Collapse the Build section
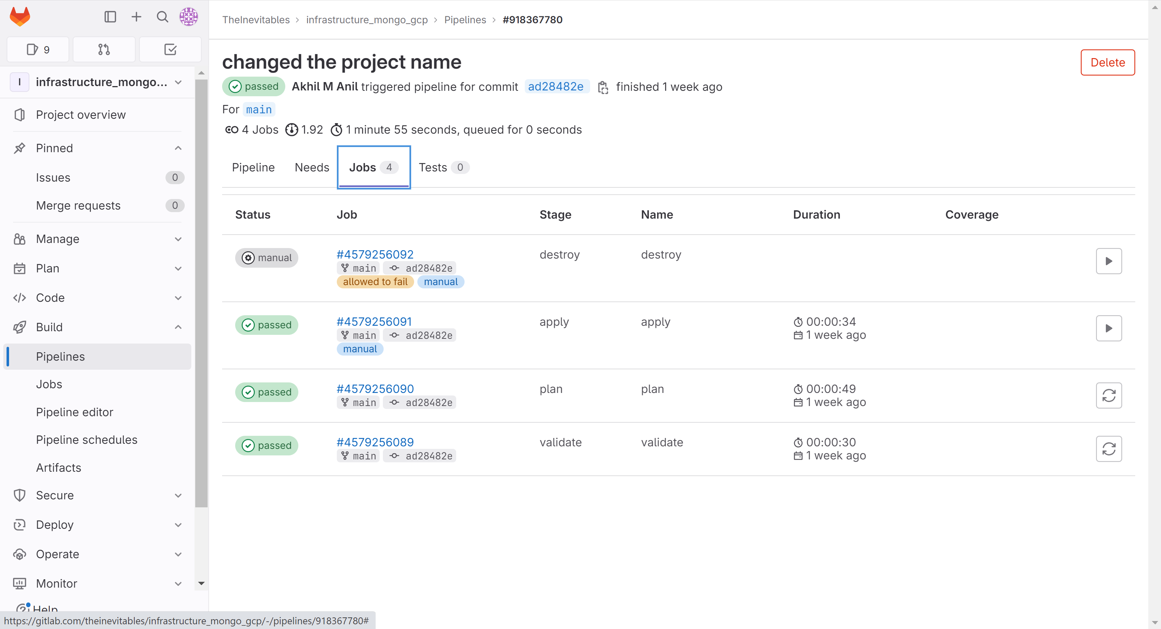The height and width of the screenshot is (629, 1161). point(178,327)
